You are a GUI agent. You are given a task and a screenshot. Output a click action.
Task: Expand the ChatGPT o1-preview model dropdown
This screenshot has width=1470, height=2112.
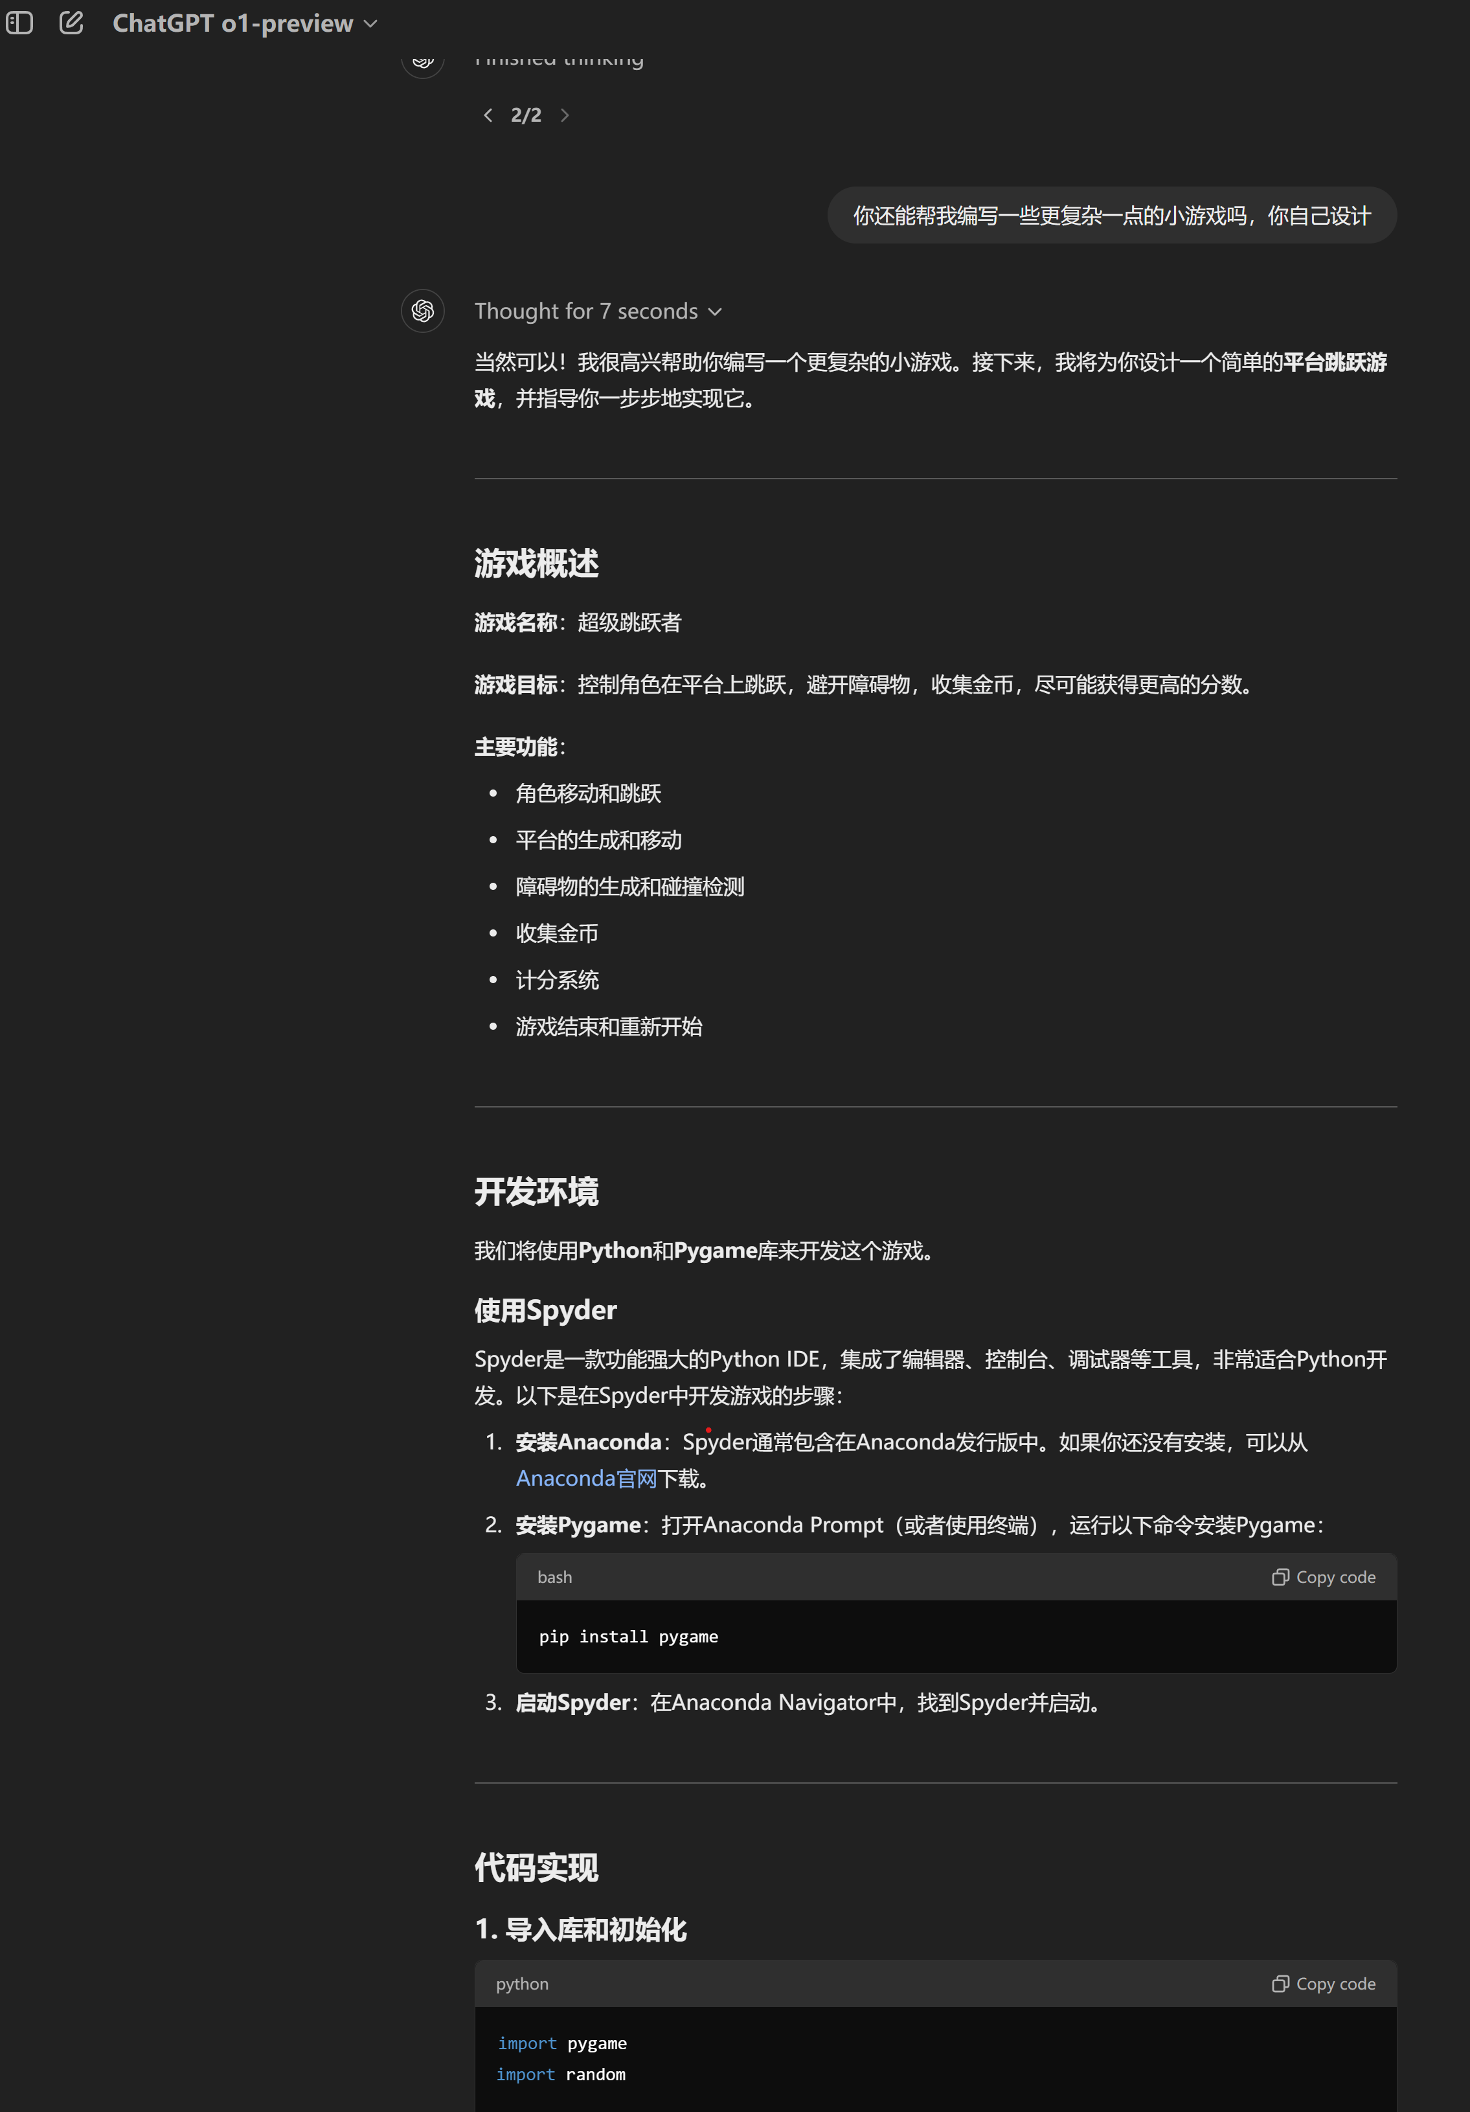370,23
